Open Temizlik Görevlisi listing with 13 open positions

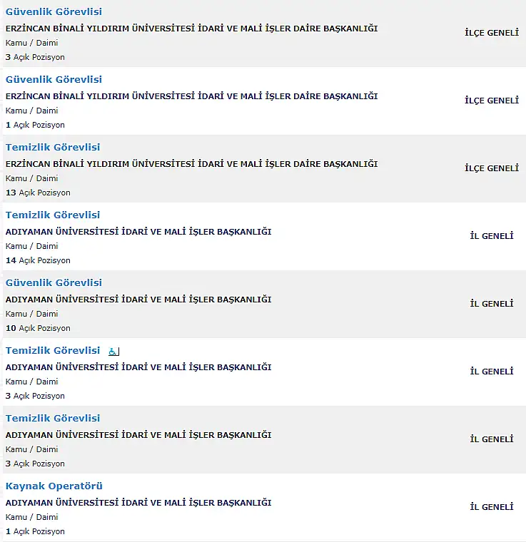coord(53,147)
